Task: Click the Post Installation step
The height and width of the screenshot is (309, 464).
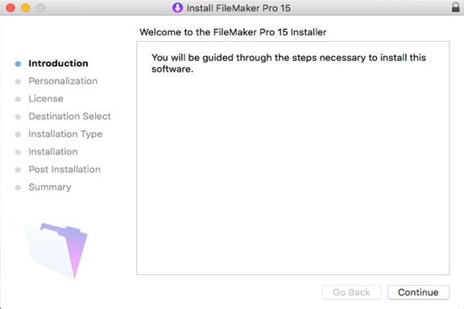Action: [64, 170]
